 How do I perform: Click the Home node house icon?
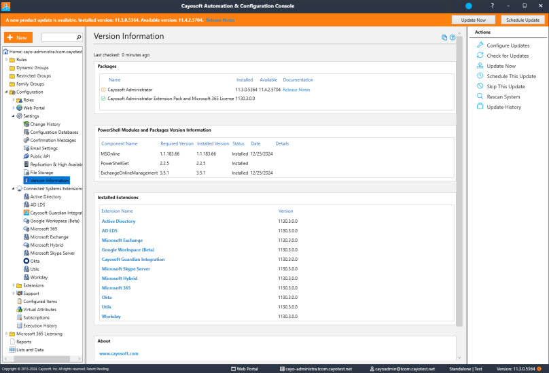tap(5, 52)
